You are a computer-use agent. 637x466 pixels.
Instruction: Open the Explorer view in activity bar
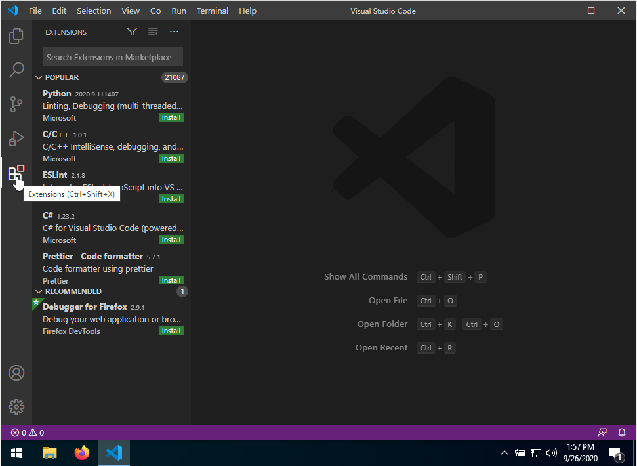(16, 36)
